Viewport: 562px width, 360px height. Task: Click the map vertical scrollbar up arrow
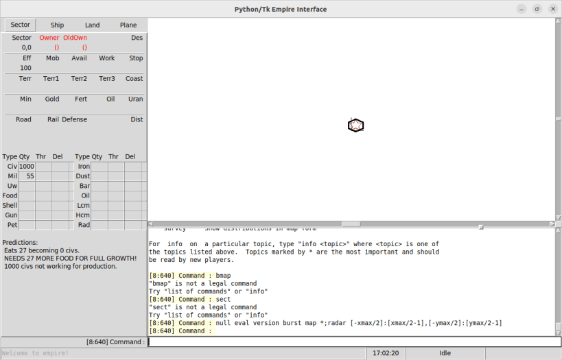(x=559, y=21)
